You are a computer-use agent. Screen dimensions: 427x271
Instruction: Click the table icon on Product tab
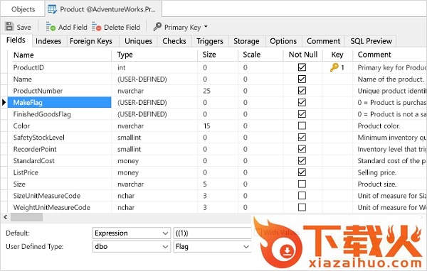52,9
